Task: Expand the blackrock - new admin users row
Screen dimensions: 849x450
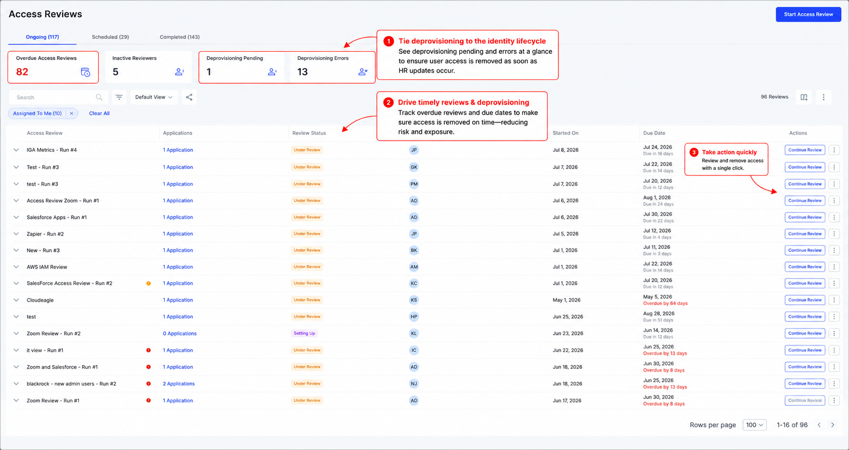Action: [16, 383]
